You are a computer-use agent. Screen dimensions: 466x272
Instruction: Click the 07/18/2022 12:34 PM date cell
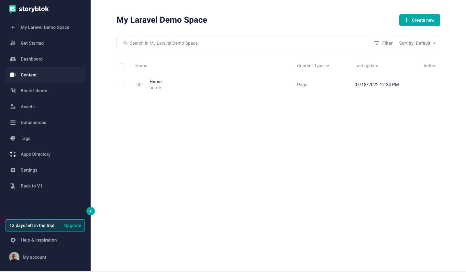(x=376, y=85)
